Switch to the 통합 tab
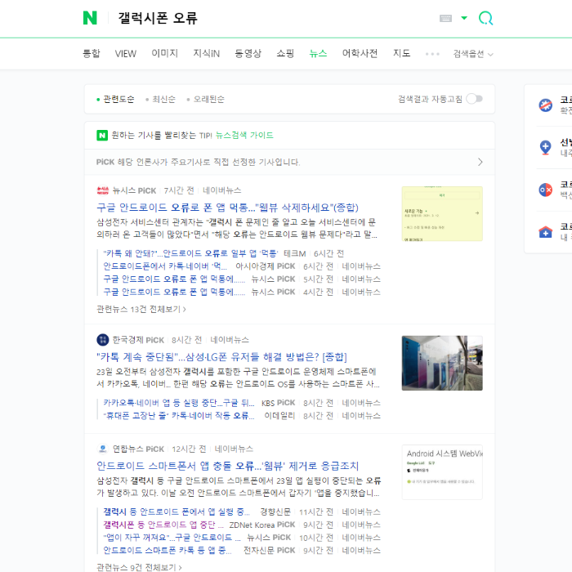This screenshot has width=572, height=572. coord(91,54)
